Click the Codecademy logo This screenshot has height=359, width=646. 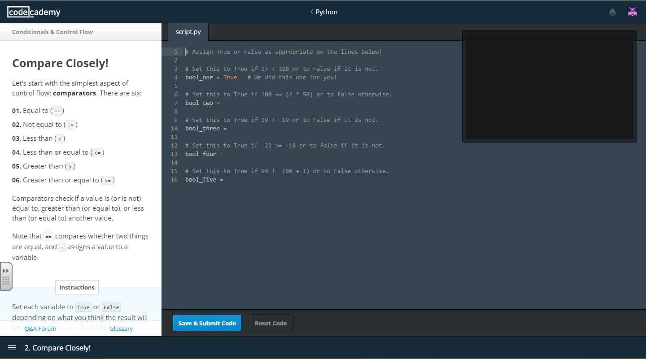click(x=34, y=12)
